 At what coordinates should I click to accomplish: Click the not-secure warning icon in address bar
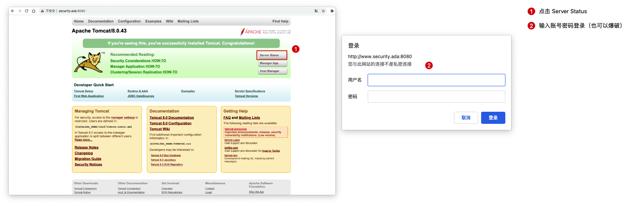coord(42,11)
